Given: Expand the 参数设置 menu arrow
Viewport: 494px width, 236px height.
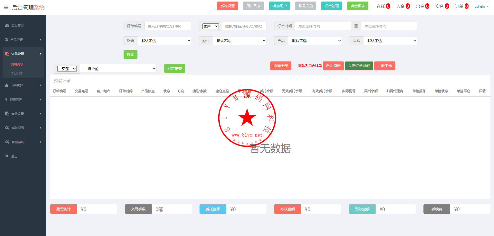Looking at the screenshot, I should [41, 114].
